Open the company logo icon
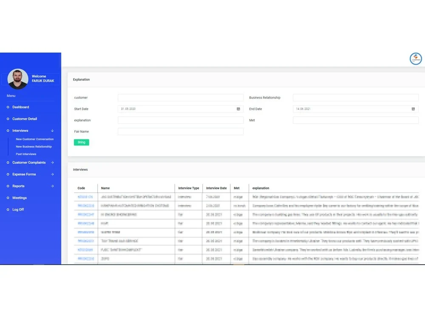The image size is (425, 318). tap(416, 59)
